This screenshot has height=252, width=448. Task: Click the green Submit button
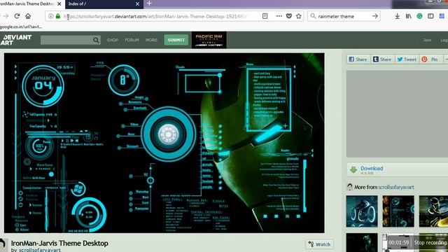click(176, 40)
